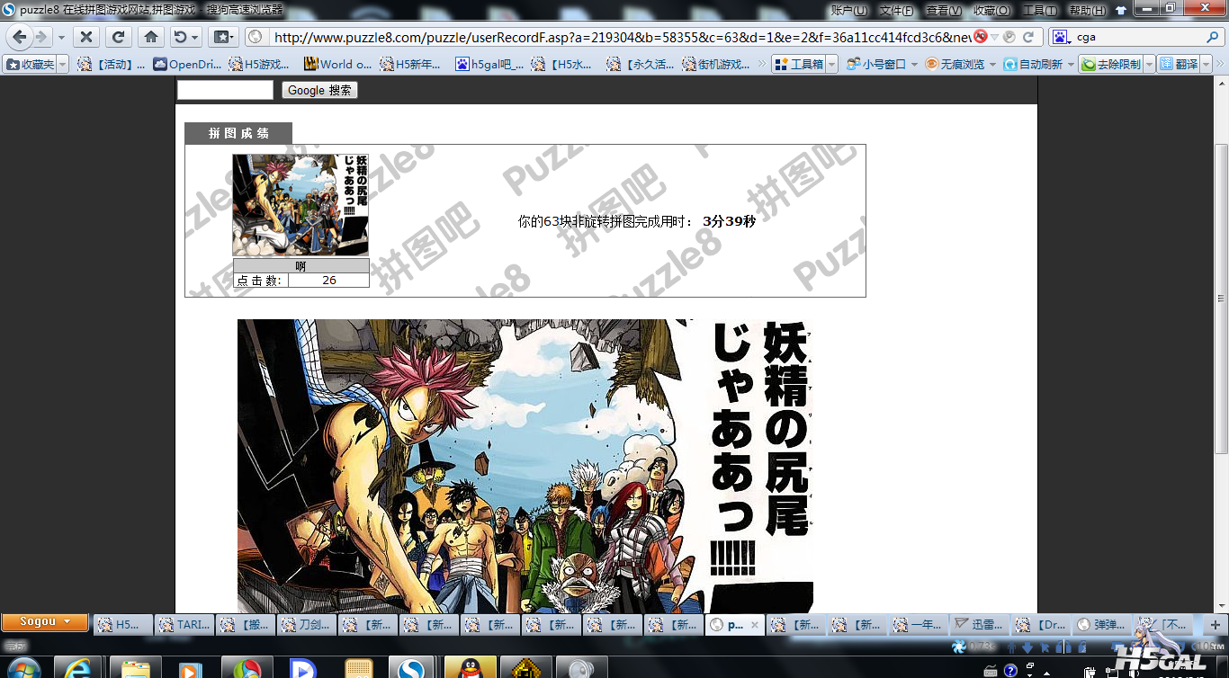Open the skin shirt icon near the Help menu

(x=1120, y=10)
